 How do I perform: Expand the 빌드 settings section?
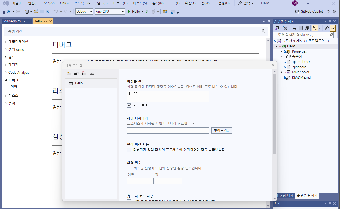point(6,57)
